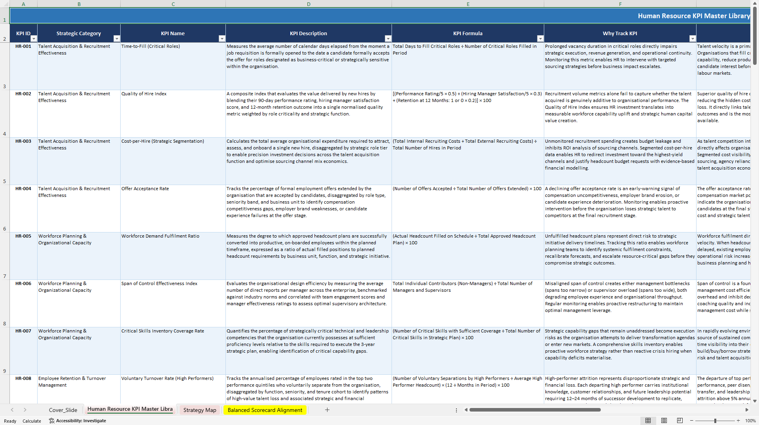Go to next sheet tab arrow
The image size is (759, 425).
[x=25, y=410]
